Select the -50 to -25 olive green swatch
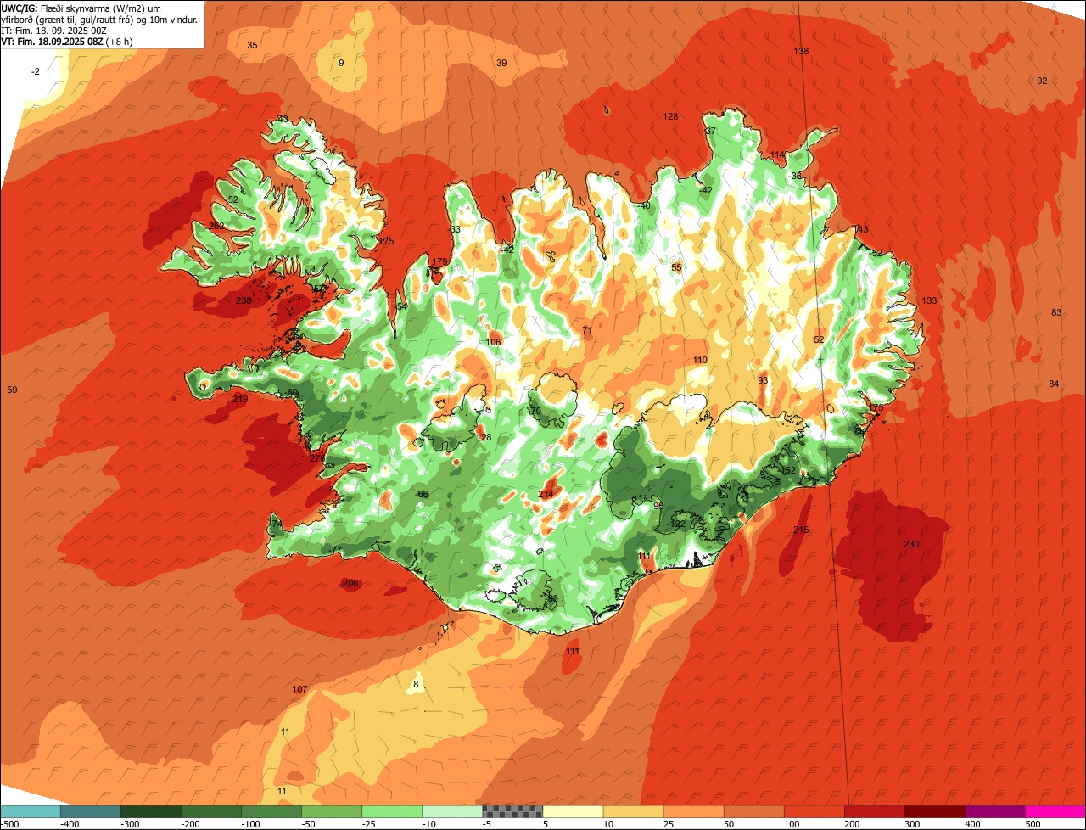 tap(331, 811)
